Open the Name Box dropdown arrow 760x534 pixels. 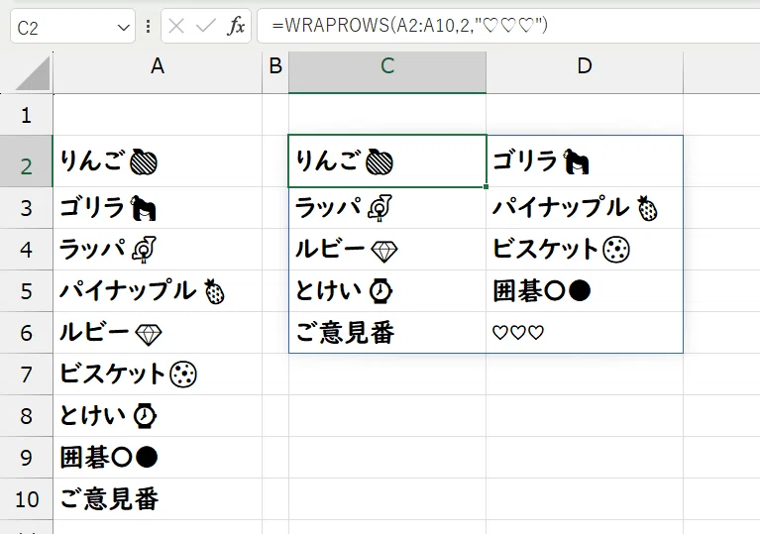[x=124, y=28]
